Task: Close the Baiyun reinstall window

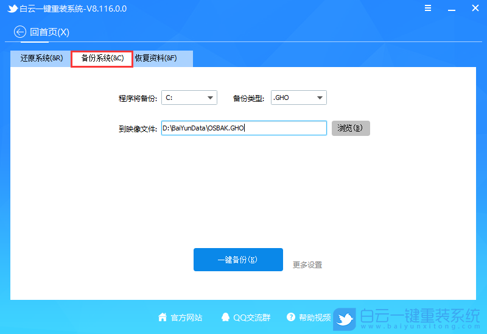Action: click(475, 8)
